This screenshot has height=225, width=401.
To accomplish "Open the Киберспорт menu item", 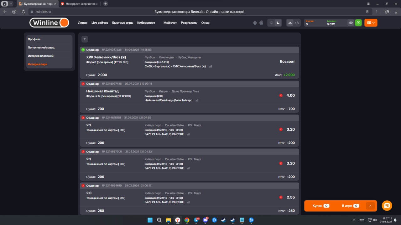I will click(146, 23).
